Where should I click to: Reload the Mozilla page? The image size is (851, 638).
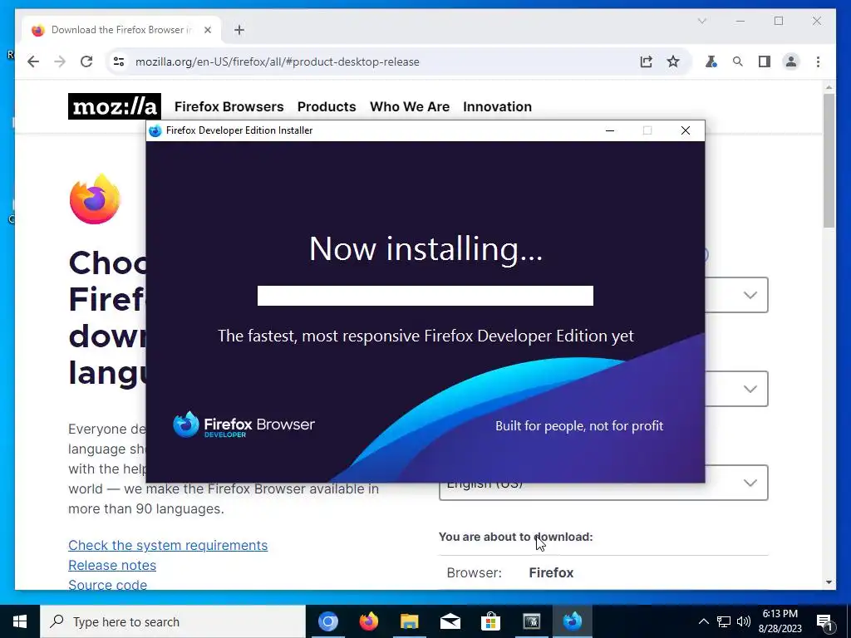(86, 61)
